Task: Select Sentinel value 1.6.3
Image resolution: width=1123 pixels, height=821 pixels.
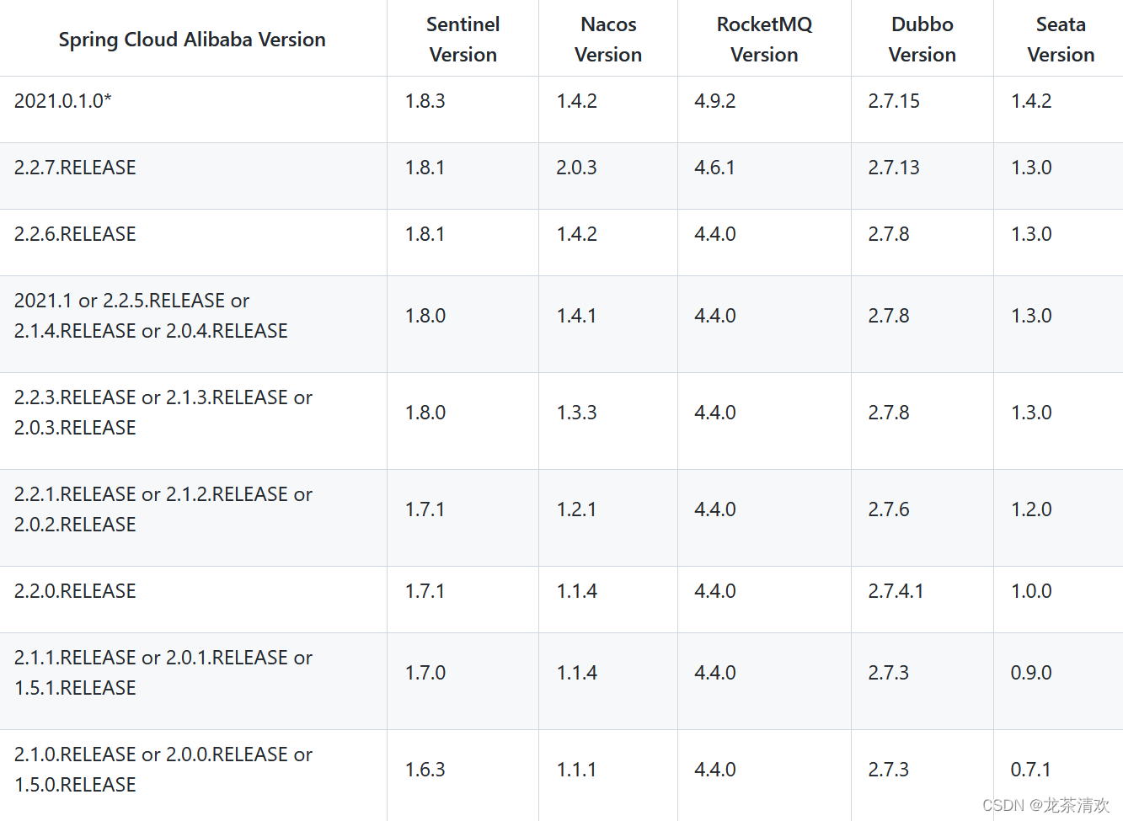Action: click(x=425, y=770)
